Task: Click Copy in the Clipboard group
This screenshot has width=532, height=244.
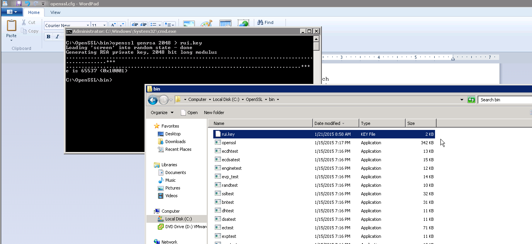Action: [x=30, y=31]
